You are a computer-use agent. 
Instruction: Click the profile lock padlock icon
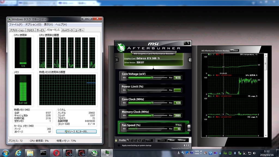[x=116, y=140]
